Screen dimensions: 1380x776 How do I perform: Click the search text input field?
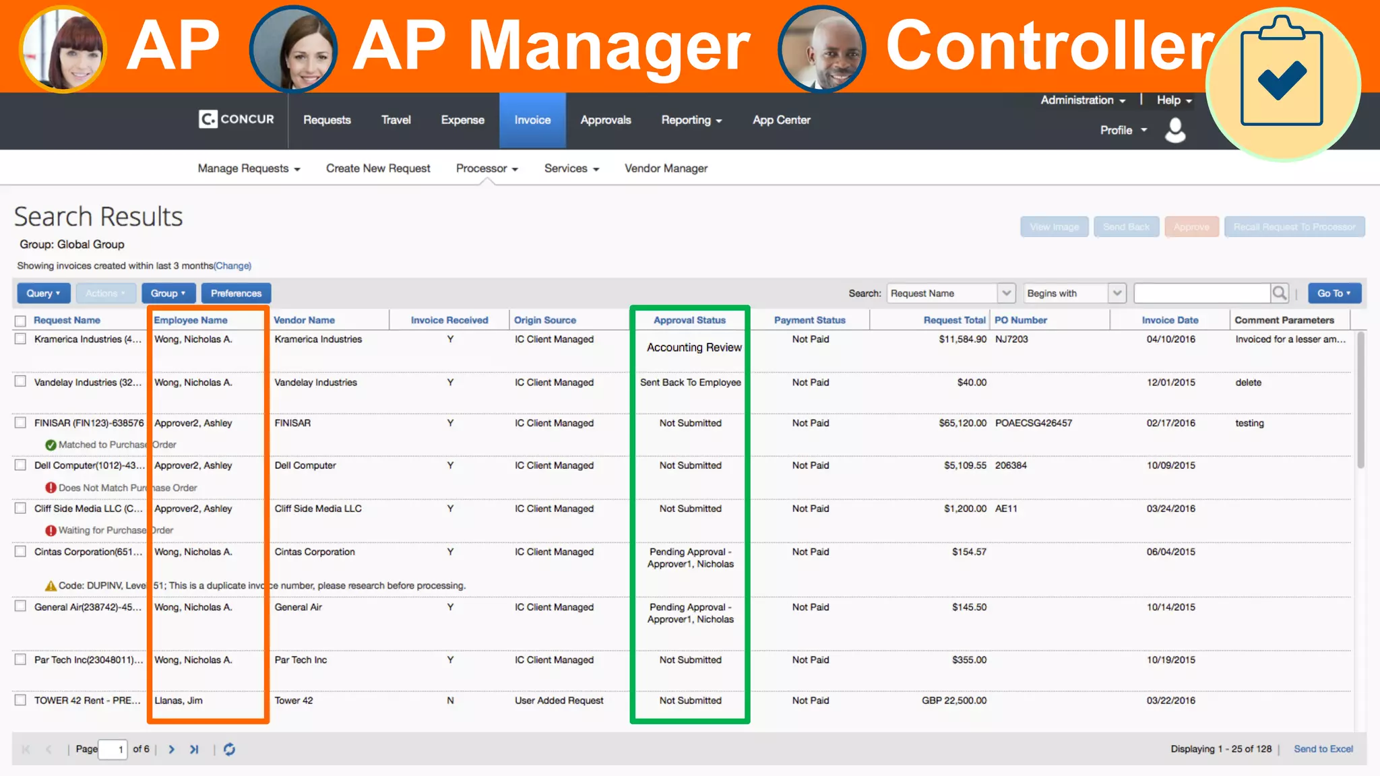(1202, 293)
